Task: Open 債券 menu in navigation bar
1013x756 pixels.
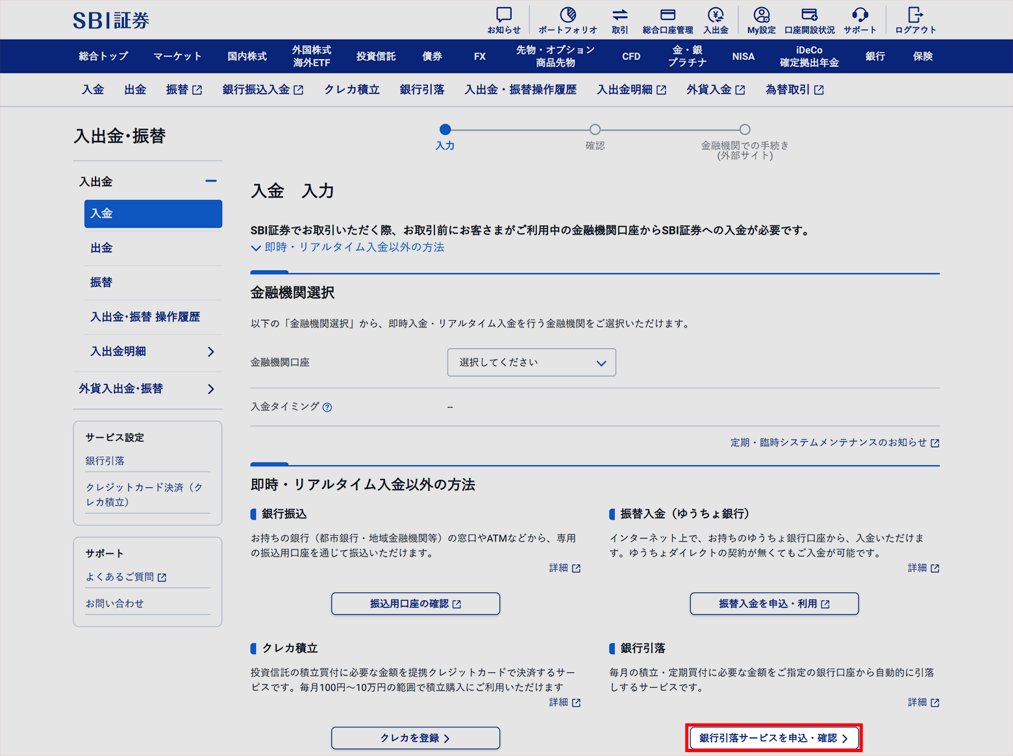Action: [432, 57]
